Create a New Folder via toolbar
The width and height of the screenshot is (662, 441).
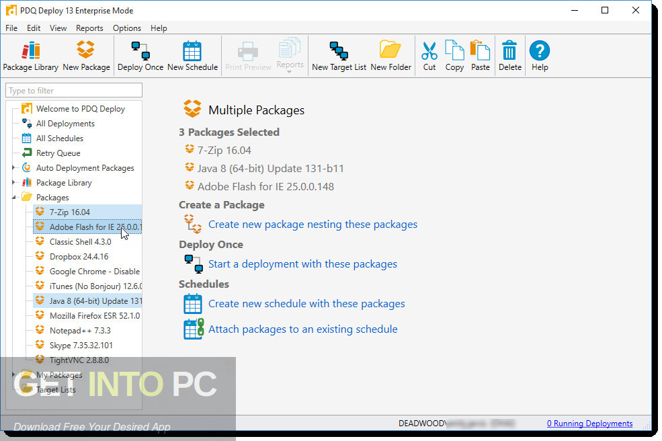click(390, 56)
